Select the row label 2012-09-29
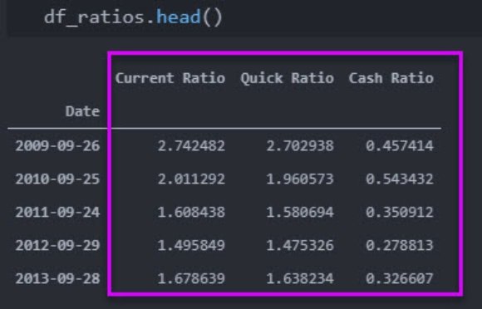Viewport: 482px width, 309px height. (x=58, y=245)
